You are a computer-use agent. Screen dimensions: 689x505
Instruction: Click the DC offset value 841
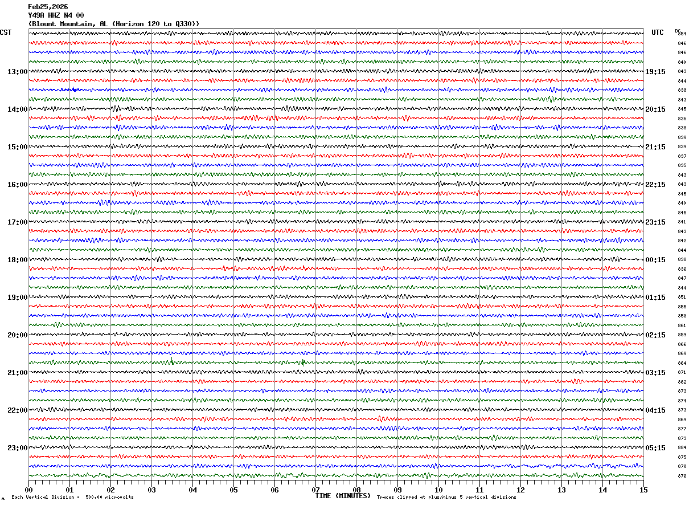(x=682, y=222)
